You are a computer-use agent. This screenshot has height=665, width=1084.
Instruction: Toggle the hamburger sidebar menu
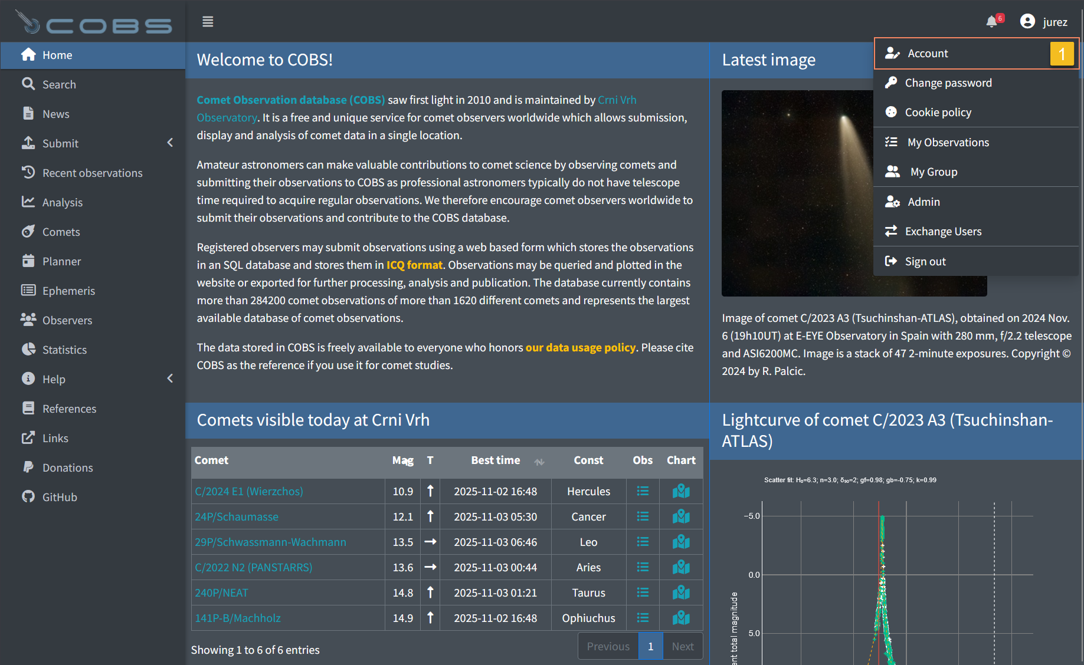tap(208, 22)
